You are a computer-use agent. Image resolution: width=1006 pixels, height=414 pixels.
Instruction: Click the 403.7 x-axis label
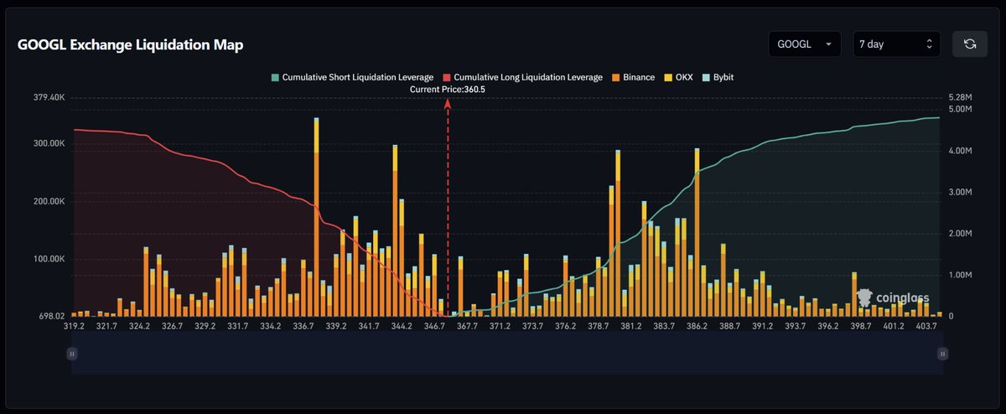point(926,326)
